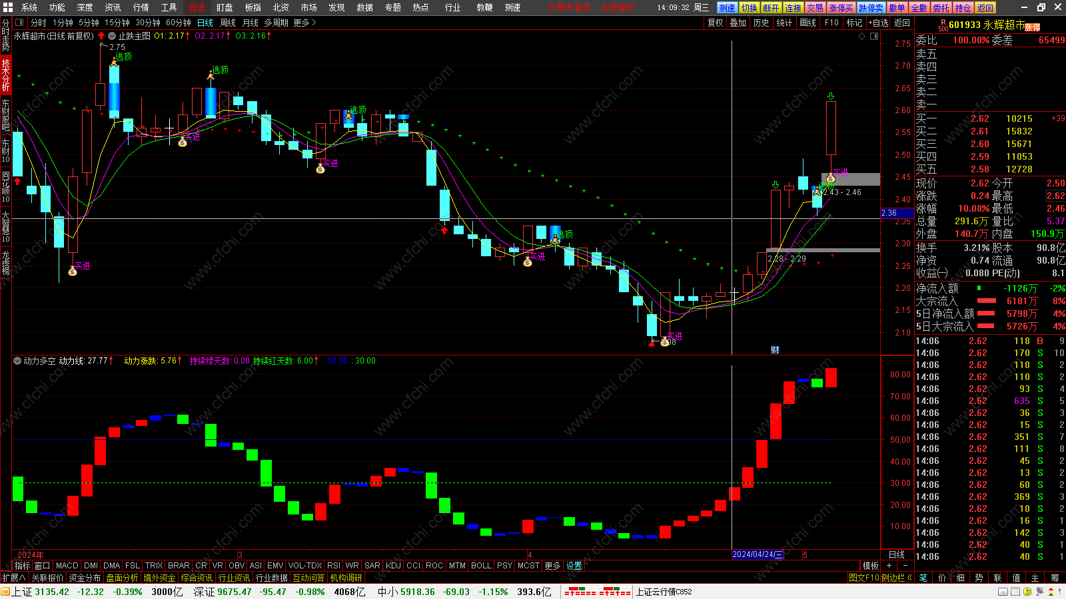Open the 主 main-force tab icon
The height and width of the screenshot is (599, 1066).
pos(1035,578)
